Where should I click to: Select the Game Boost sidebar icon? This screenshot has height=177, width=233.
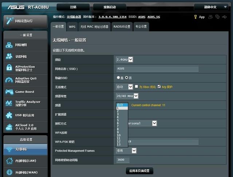point(9,92)
